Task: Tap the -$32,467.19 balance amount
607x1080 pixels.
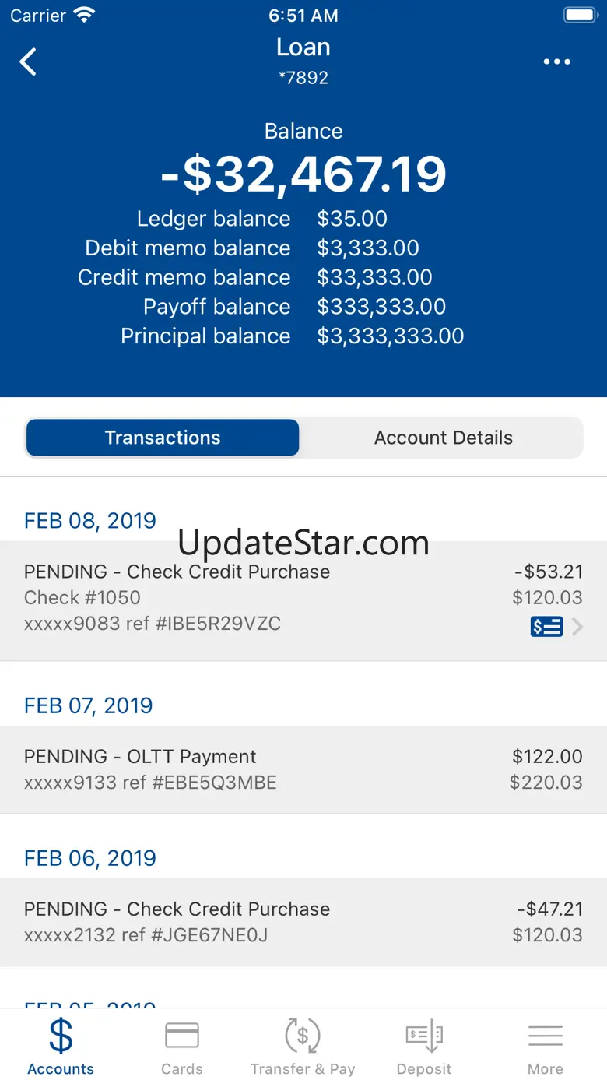Action: pyautogui.click(x=303, y=174)
